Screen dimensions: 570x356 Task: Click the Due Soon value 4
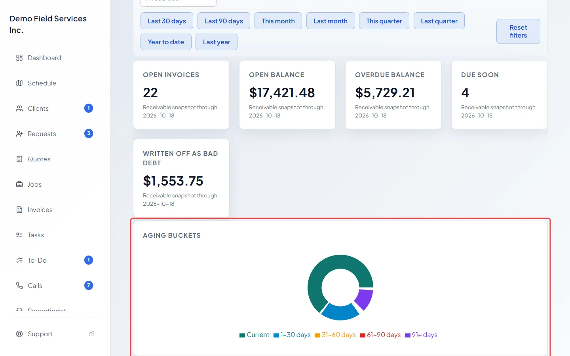pyautogui.click(x=465, y=93)
